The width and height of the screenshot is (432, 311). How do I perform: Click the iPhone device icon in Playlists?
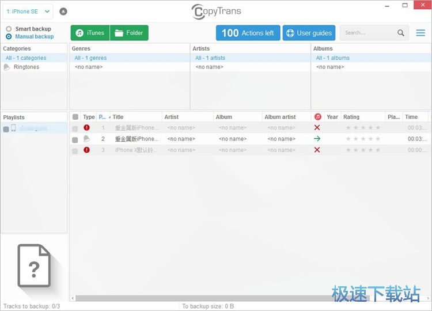coord(13,128)
